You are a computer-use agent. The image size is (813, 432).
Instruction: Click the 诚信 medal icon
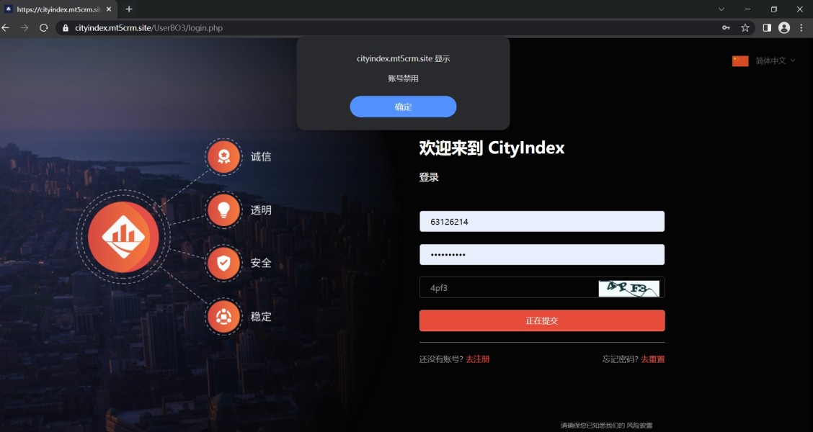click(x=223, y=156)
